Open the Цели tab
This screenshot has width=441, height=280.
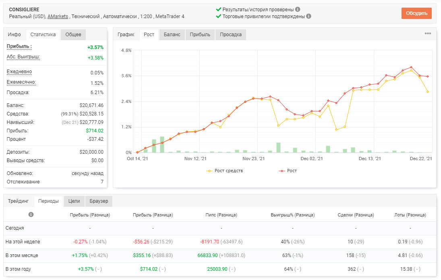coord(74,201)
